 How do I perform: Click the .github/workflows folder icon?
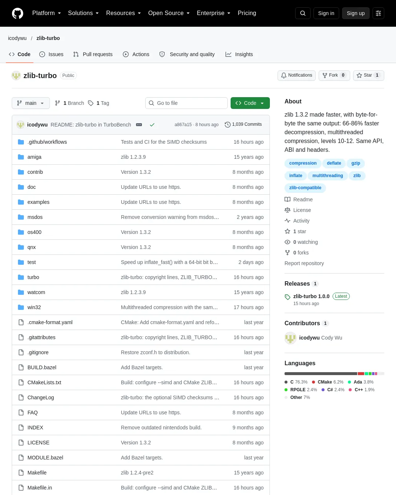click(x=21, y=142)
